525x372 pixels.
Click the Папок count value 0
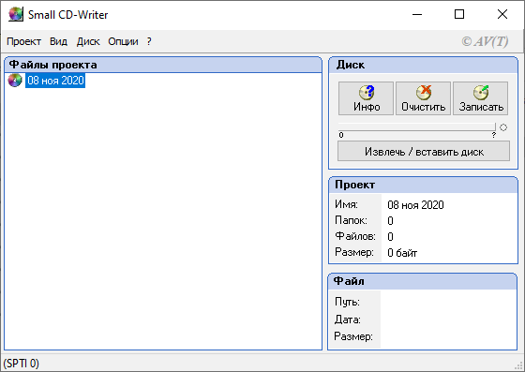point(390,221)
